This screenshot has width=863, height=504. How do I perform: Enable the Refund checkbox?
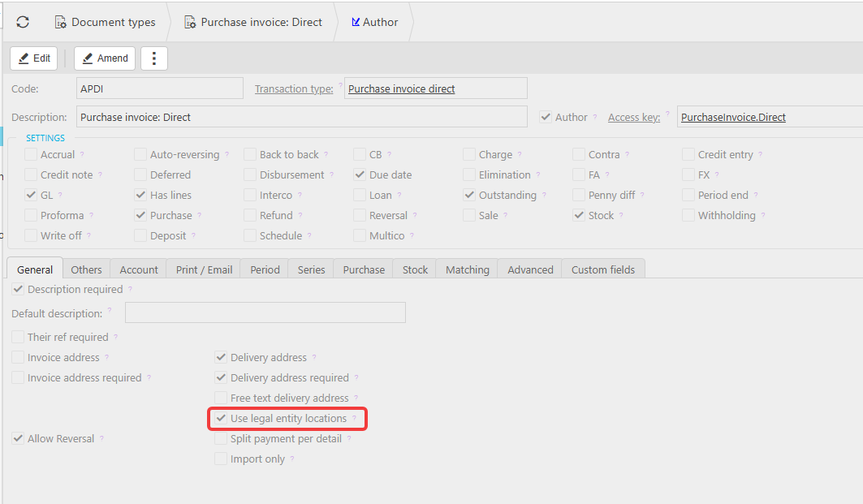[250, 216]
